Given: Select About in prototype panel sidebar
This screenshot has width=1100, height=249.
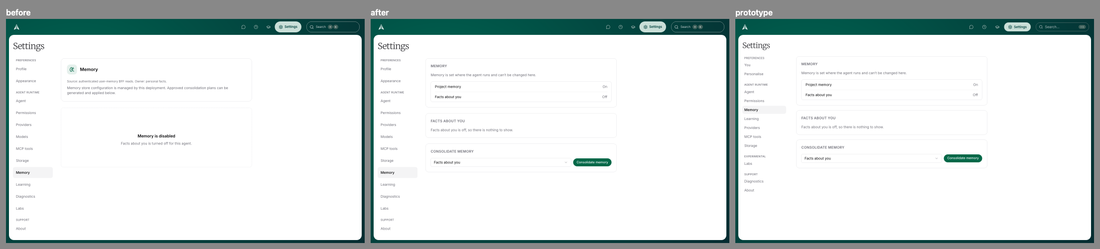Looking at the screenshot, I should coord(764,190).
